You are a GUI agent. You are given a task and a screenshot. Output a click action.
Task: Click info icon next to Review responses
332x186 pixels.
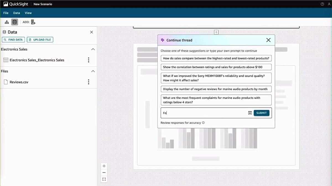(203, 123)
